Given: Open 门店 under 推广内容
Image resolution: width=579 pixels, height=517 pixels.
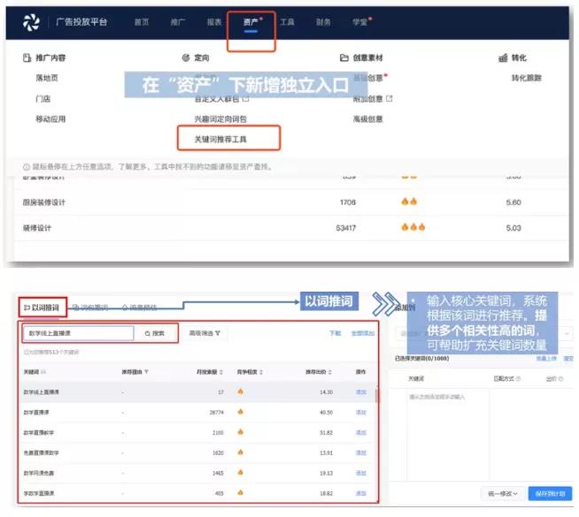Looking at the screenshot, I should click(43, 99).
